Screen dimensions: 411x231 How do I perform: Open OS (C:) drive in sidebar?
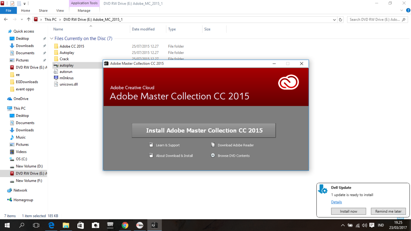point(22,159)
